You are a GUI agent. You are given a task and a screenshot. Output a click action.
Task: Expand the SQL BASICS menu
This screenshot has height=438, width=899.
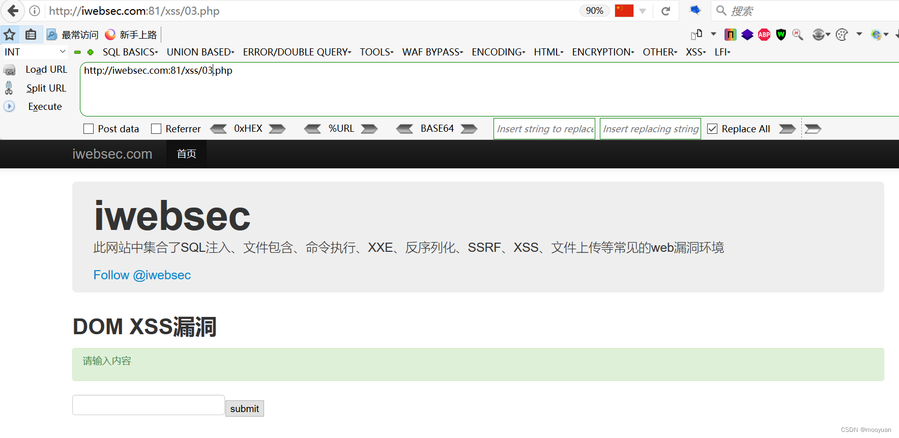[x=130, y=52]
